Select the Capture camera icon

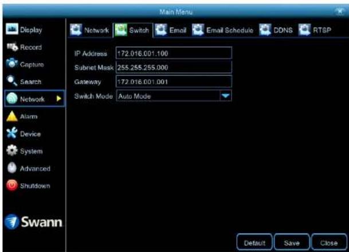click(x=12, y=64)
